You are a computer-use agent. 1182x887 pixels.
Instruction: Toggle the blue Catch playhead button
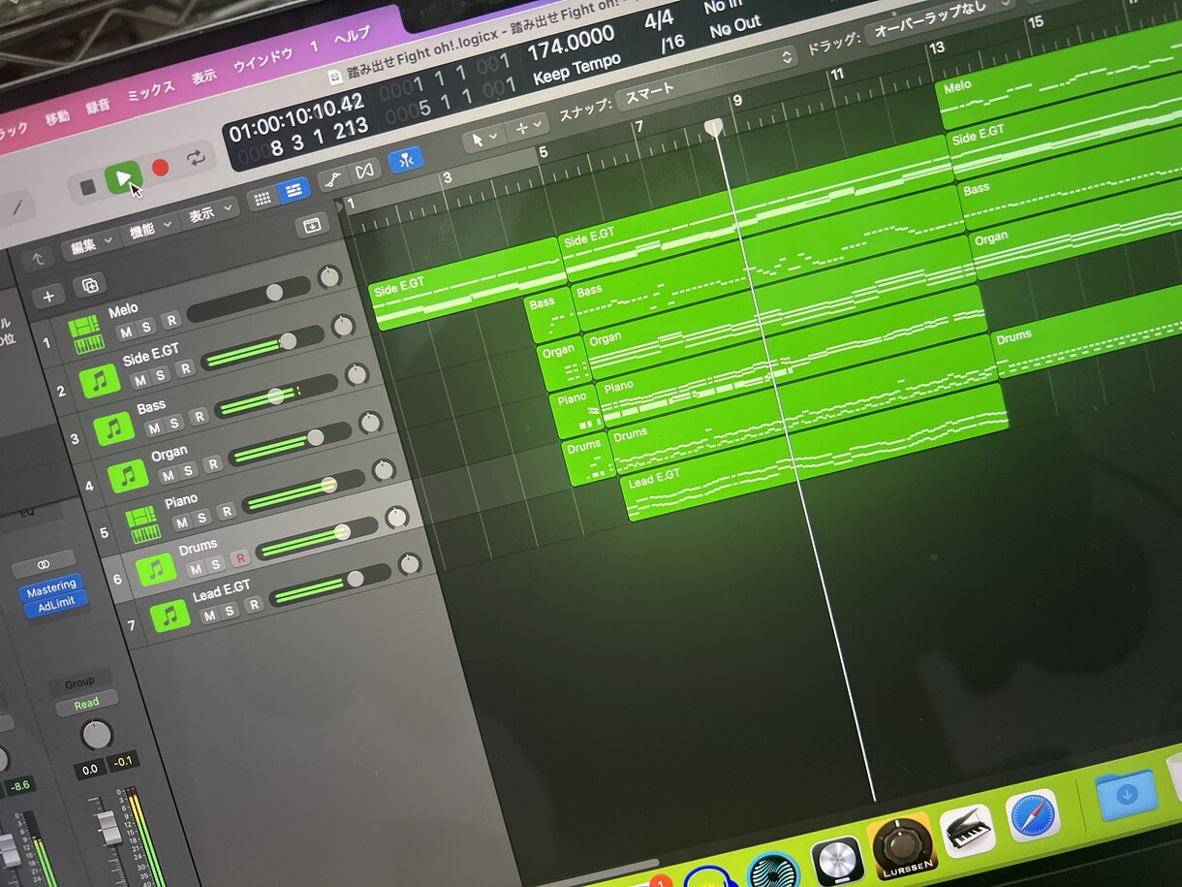tap(406, 160)
